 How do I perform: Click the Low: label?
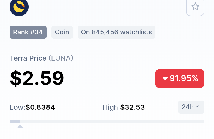(18, 107)
